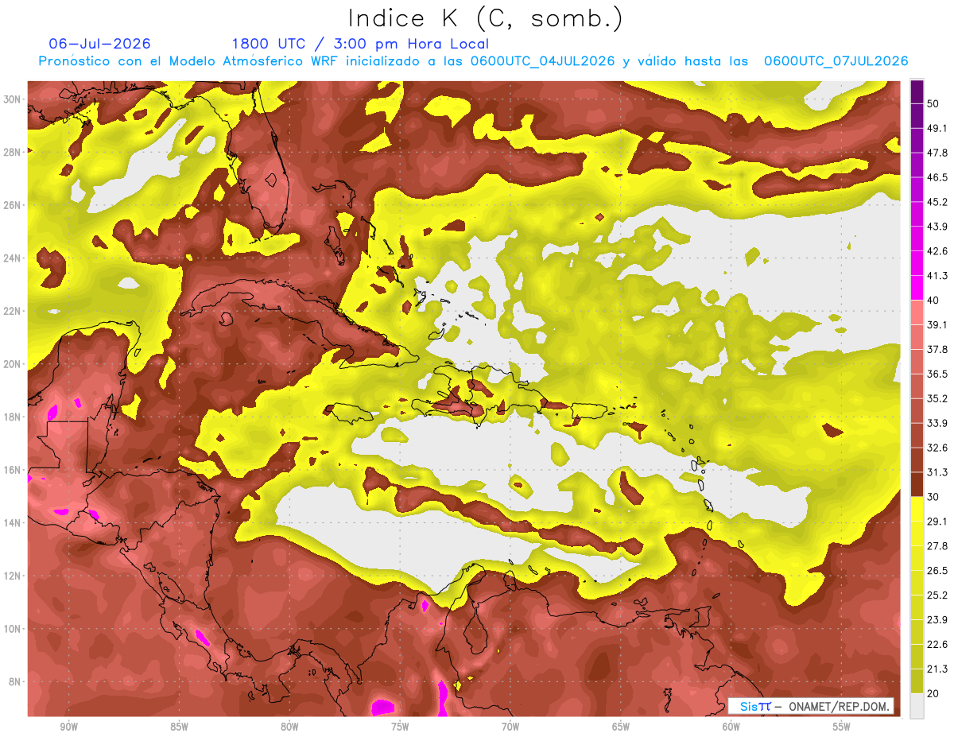954x737 pixels.
Task: Click longitude axis label "60W"
Action: click(x=731, y=727)
